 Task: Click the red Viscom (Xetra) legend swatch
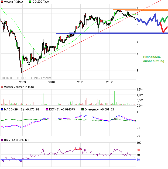pos(2,2)
